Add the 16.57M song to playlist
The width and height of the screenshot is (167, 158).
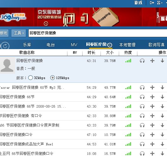click(152, 153)
